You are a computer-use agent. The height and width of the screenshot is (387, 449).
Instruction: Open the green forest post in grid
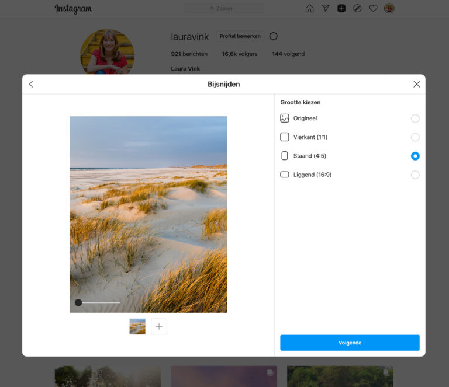tap(340, 376)
